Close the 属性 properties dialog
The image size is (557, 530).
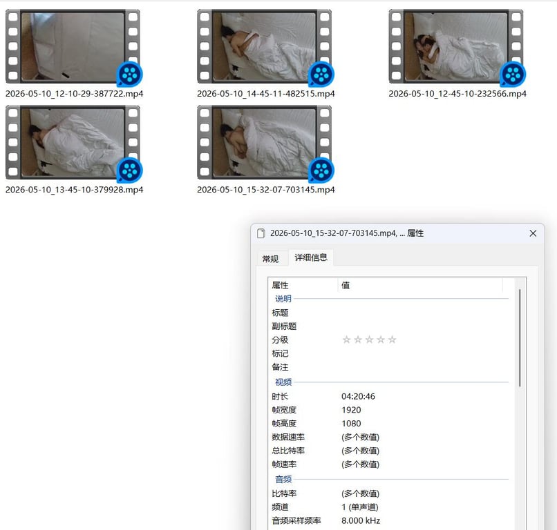click(533, 233)
